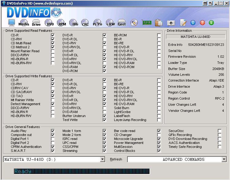Click the Loader Type value Tray
The width and height of the screenshot is (230, 180).
[221, 63]
